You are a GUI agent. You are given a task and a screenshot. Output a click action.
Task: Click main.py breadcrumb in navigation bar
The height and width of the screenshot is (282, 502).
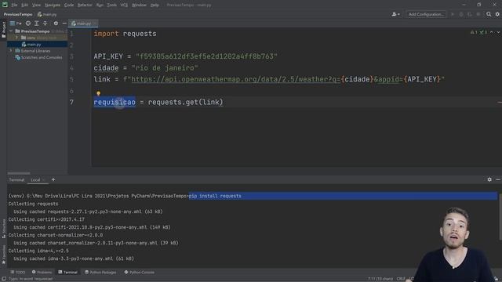tap(47, 14)
